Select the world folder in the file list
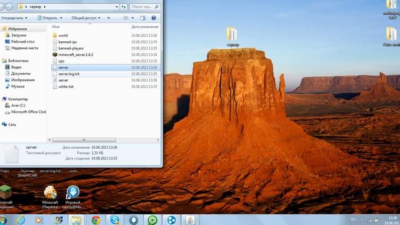 (63, 36)
